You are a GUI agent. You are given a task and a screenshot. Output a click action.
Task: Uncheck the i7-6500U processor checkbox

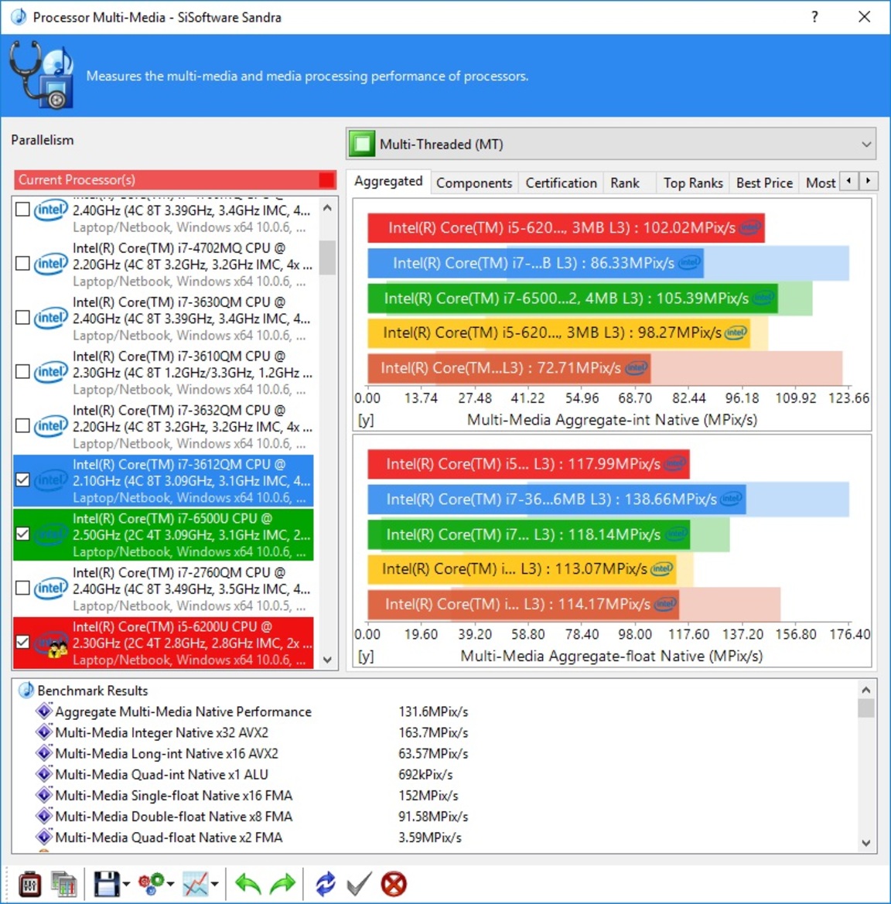[22, 534]
